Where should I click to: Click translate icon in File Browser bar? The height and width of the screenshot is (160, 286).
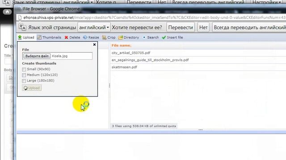click(22, 27)
